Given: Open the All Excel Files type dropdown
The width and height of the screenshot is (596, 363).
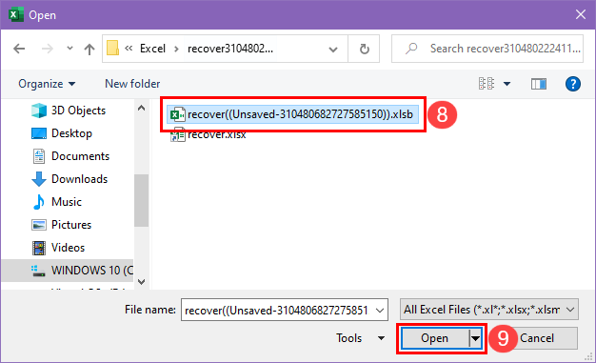Looking at the screenshot, I should click(489, 310).
